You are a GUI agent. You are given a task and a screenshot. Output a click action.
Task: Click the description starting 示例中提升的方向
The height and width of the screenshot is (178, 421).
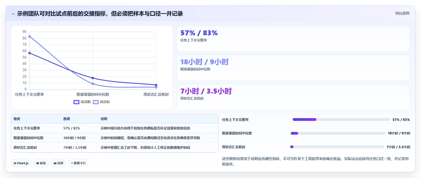pyautogui.click(x=145, y=128)
